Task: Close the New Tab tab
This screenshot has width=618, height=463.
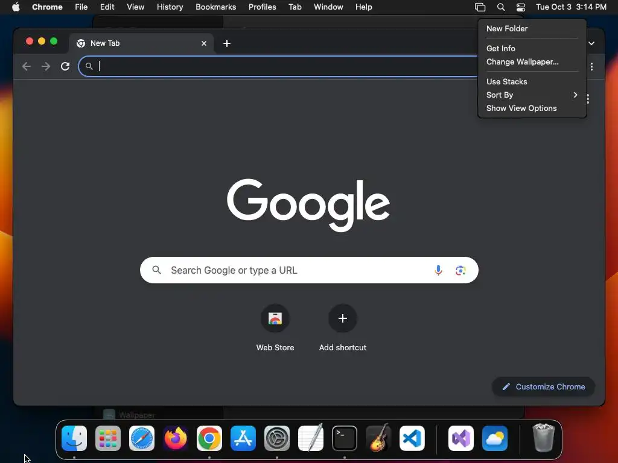Action: pos(204,43)
